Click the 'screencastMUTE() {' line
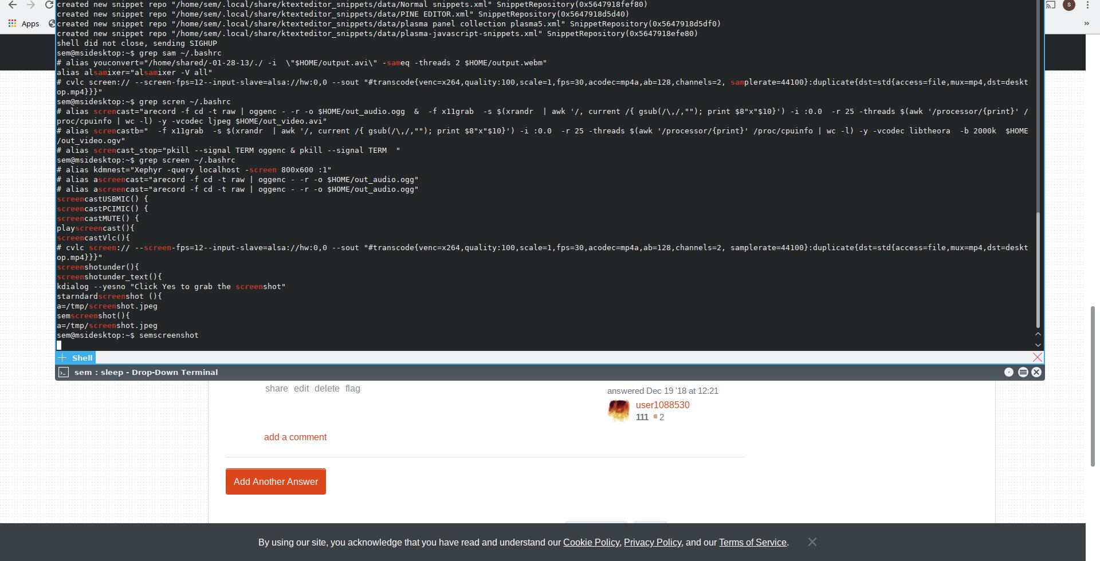This screenshot has width=1100, height=561. pos(98,219)
